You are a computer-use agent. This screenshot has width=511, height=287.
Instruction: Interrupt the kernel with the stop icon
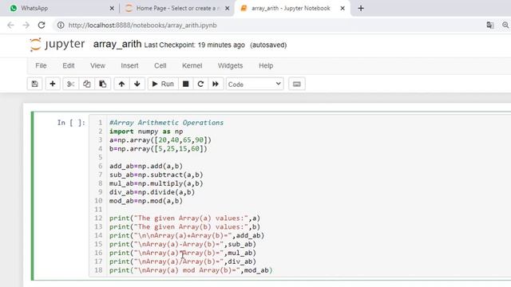[x=186, y=84]
